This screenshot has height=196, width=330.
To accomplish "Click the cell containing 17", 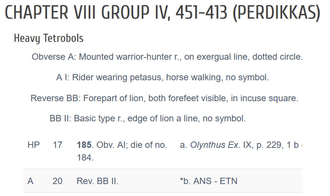I will (x=57, y=145).
